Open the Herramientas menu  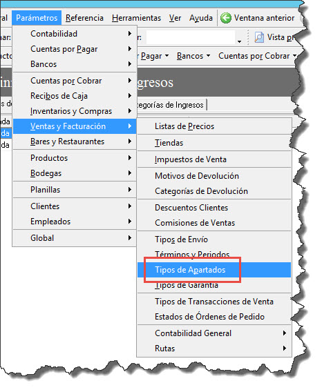pyautogui.click(x=136, y=18)
